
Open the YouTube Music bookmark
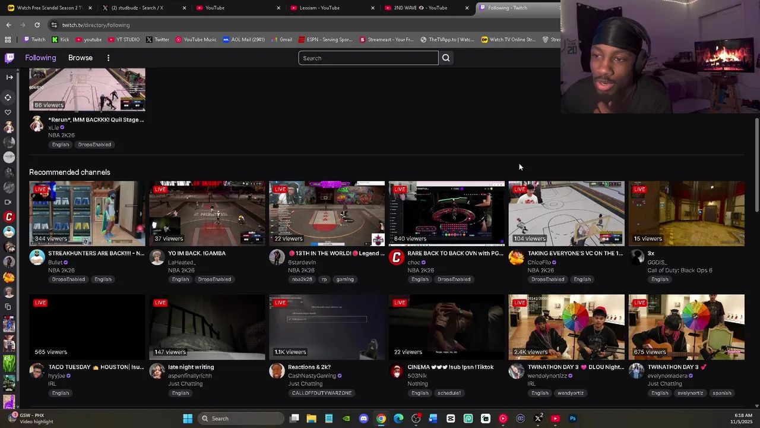[x=195, y=40]
